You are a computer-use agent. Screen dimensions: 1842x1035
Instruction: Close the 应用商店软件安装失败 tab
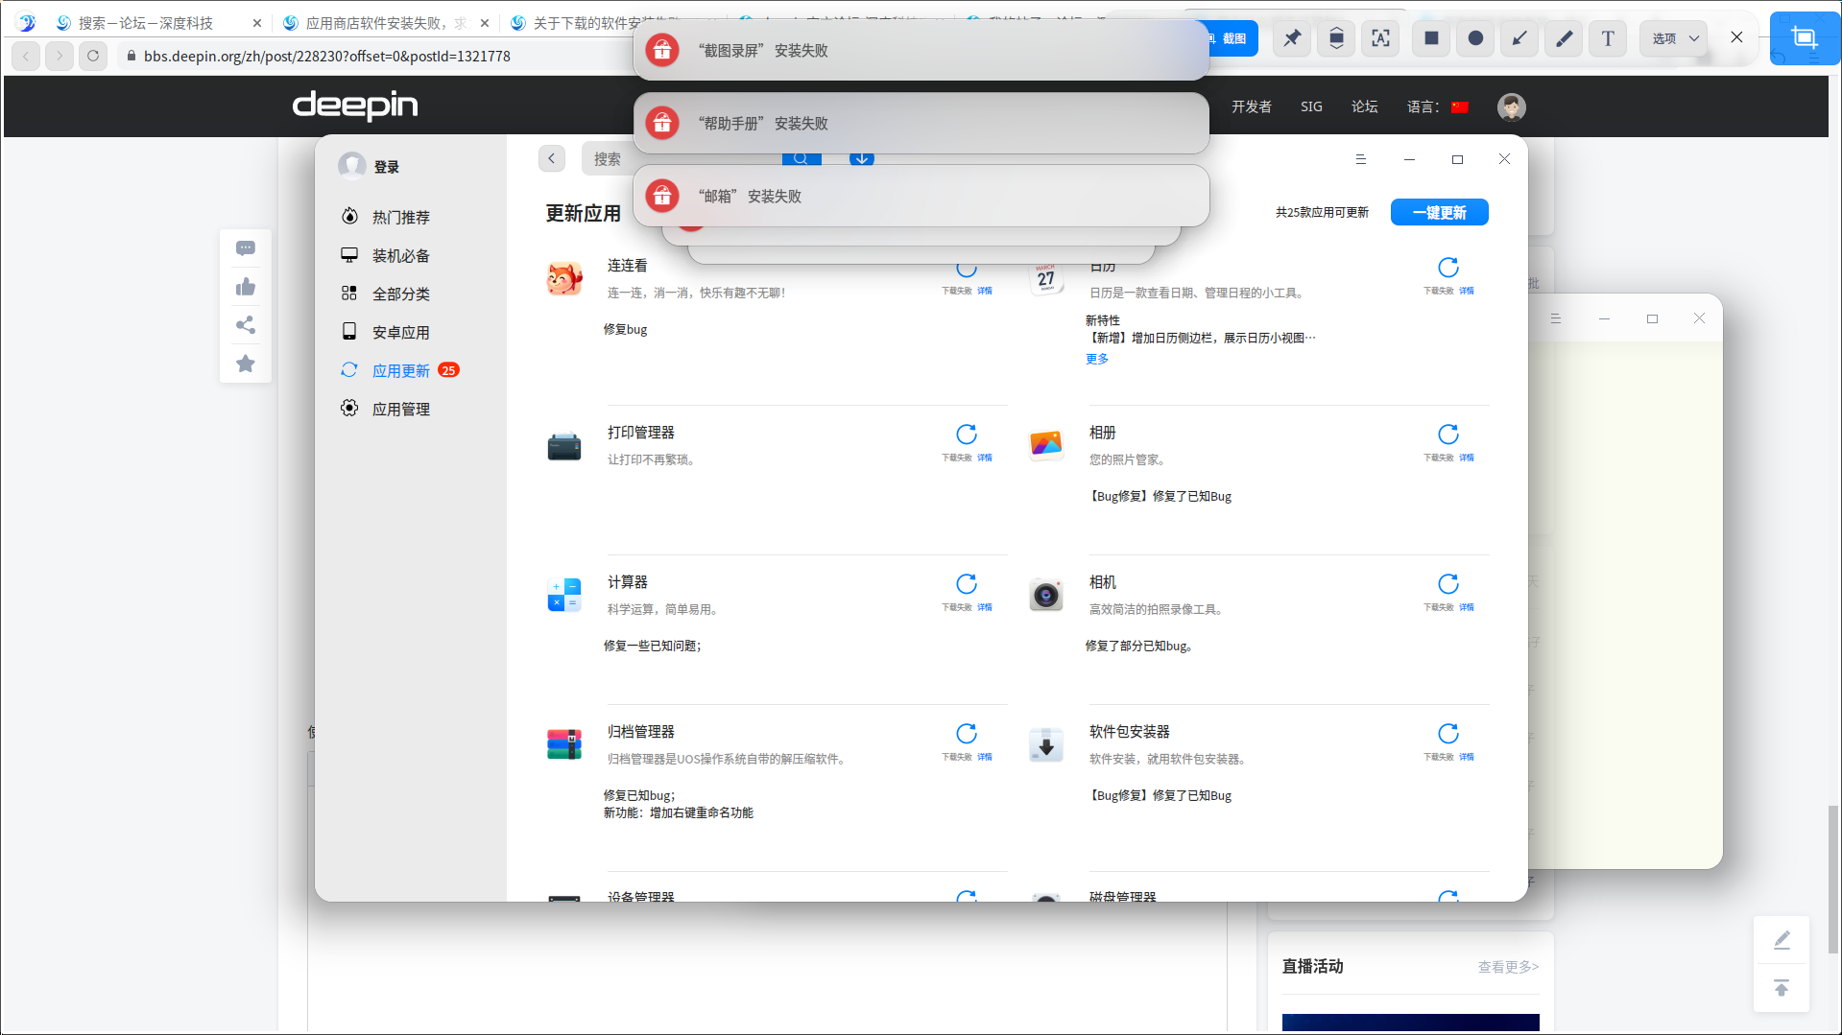tap(485, 23)
